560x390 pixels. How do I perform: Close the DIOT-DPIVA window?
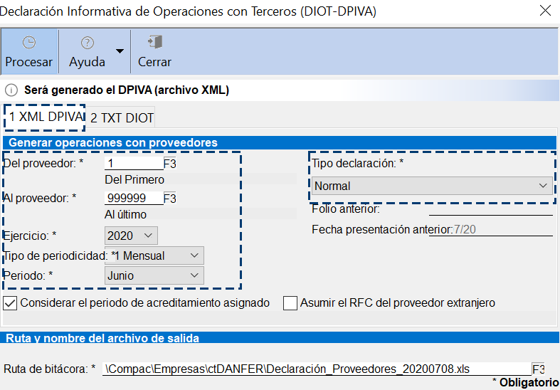point(545,11)
